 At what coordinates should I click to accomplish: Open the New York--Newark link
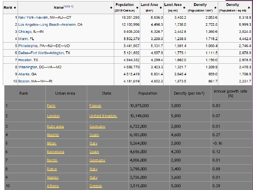(33, 18)
